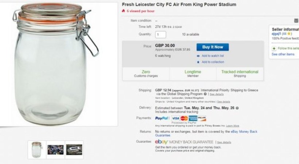
Task: Open the Add to collection link
Action: [x=213, y=62]
